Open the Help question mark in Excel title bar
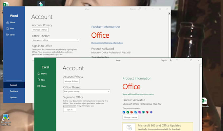This screenshot has width=223, height=131. point(177,60)
